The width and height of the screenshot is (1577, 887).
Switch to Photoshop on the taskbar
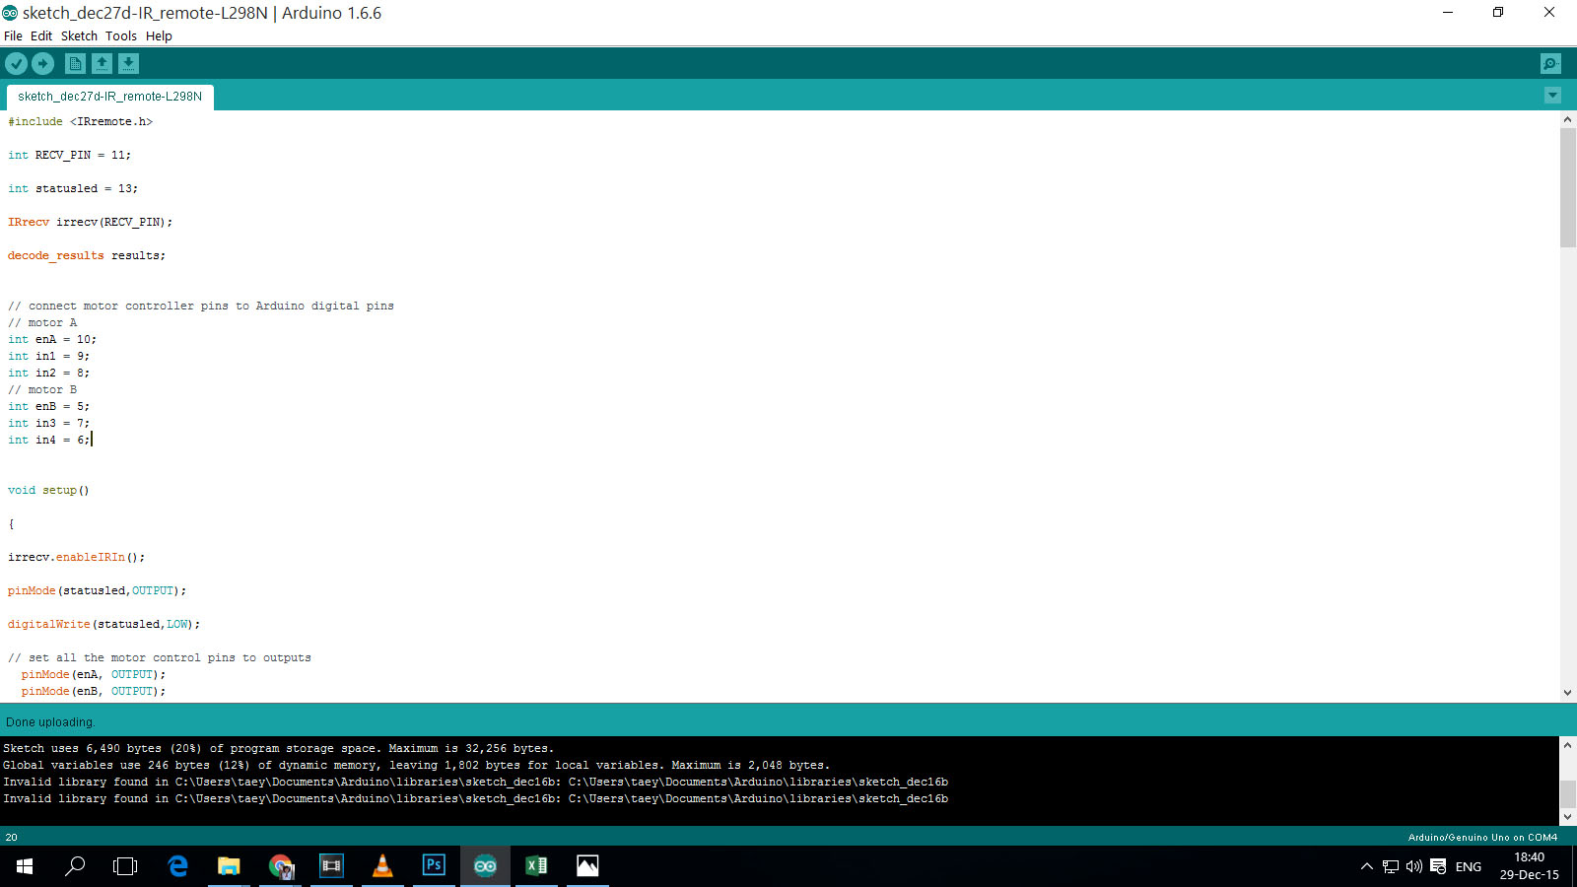(434, 866)
